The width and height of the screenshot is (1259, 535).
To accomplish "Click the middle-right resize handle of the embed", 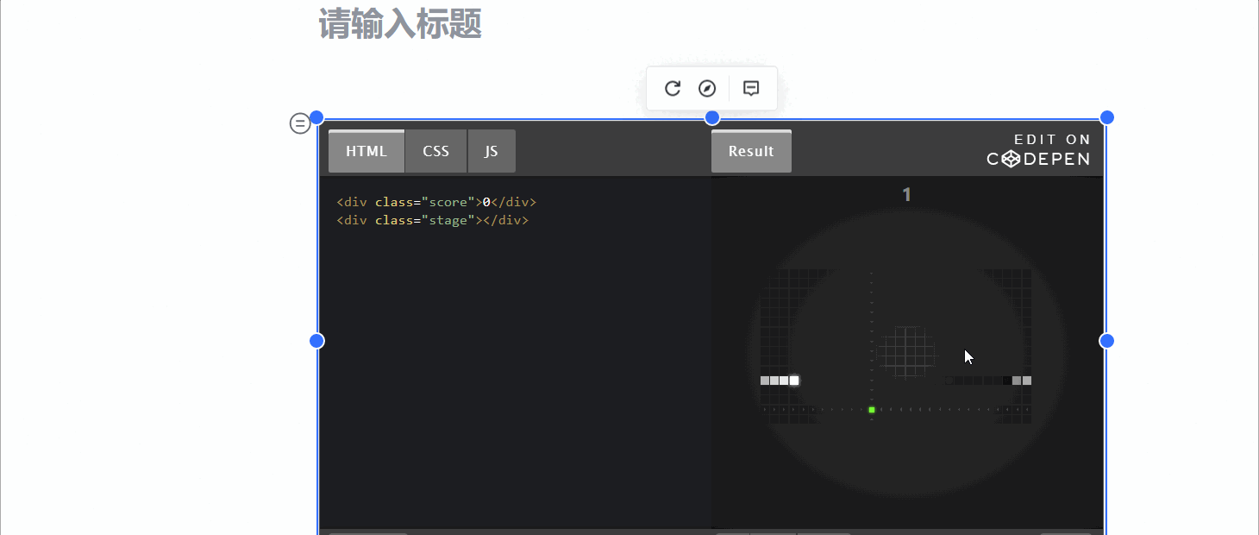I will pyautogui.click(x=1107, y=341).
